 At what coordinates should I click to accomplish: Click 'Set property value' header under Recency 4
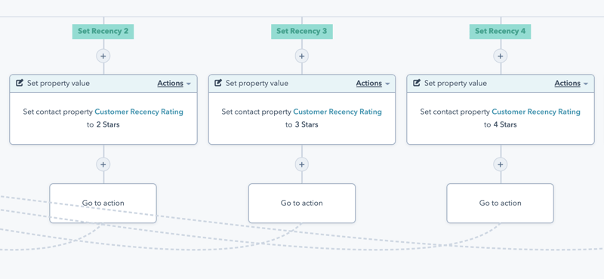[455, 84]
